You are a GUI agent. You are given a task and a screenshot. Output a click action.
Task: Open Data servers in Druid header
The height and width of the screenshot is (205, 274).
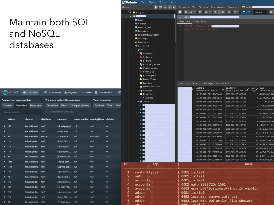click(x=103, y=92)
